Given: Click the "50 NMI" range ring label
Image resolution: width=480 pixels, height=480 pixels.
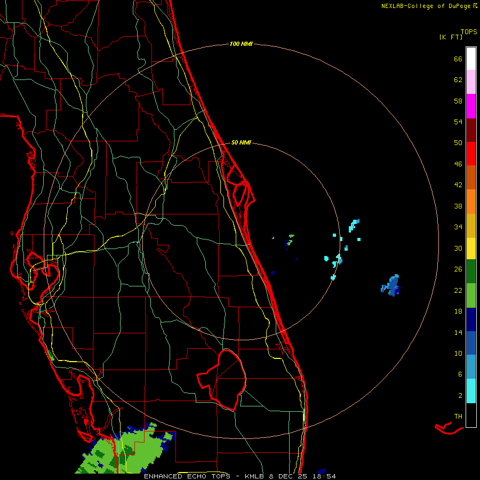Looking at the screenshot, I should 241,142.
